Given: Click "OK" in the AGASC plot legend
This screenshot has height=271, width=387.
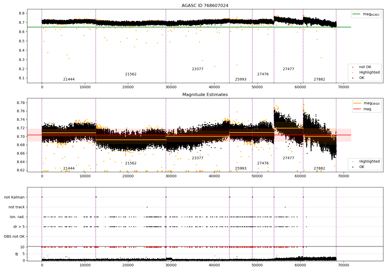Looking at the screenshot, I should [362, 78].
